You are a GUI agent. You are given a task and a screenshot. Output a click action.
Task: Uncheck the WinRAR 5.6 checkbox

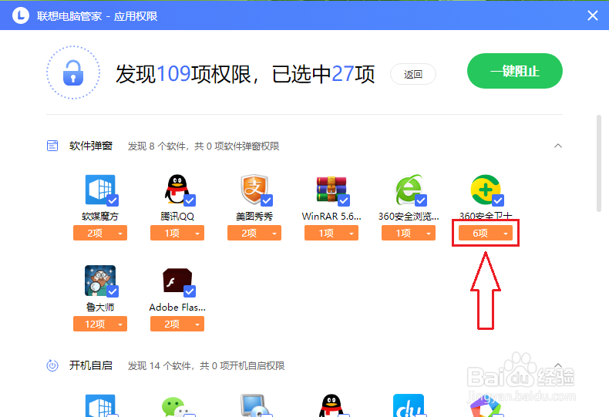[344, 200]
